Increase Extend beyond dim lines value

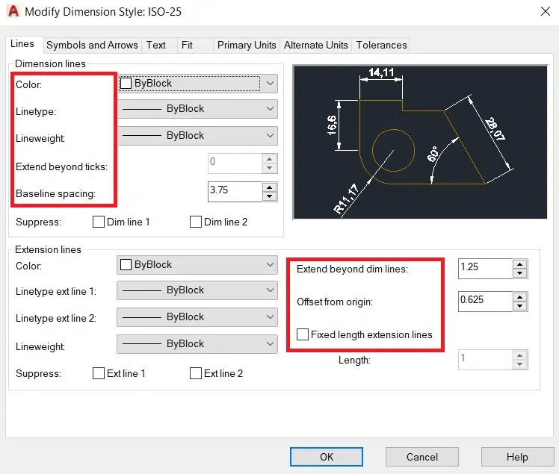tap(519, 263)
